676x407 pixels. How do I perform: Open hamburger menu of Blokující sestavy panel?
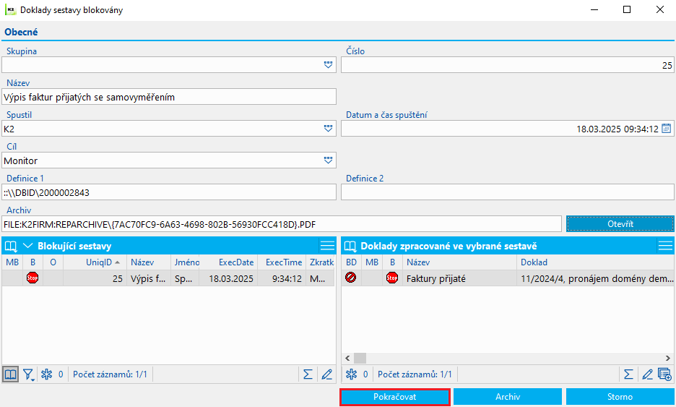[x=327, y=246]
